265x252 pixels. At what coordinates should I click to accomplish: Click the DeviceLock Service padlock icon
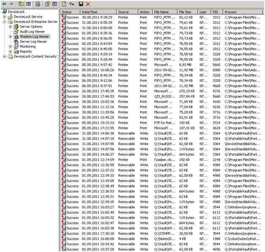tap(10, 16)
